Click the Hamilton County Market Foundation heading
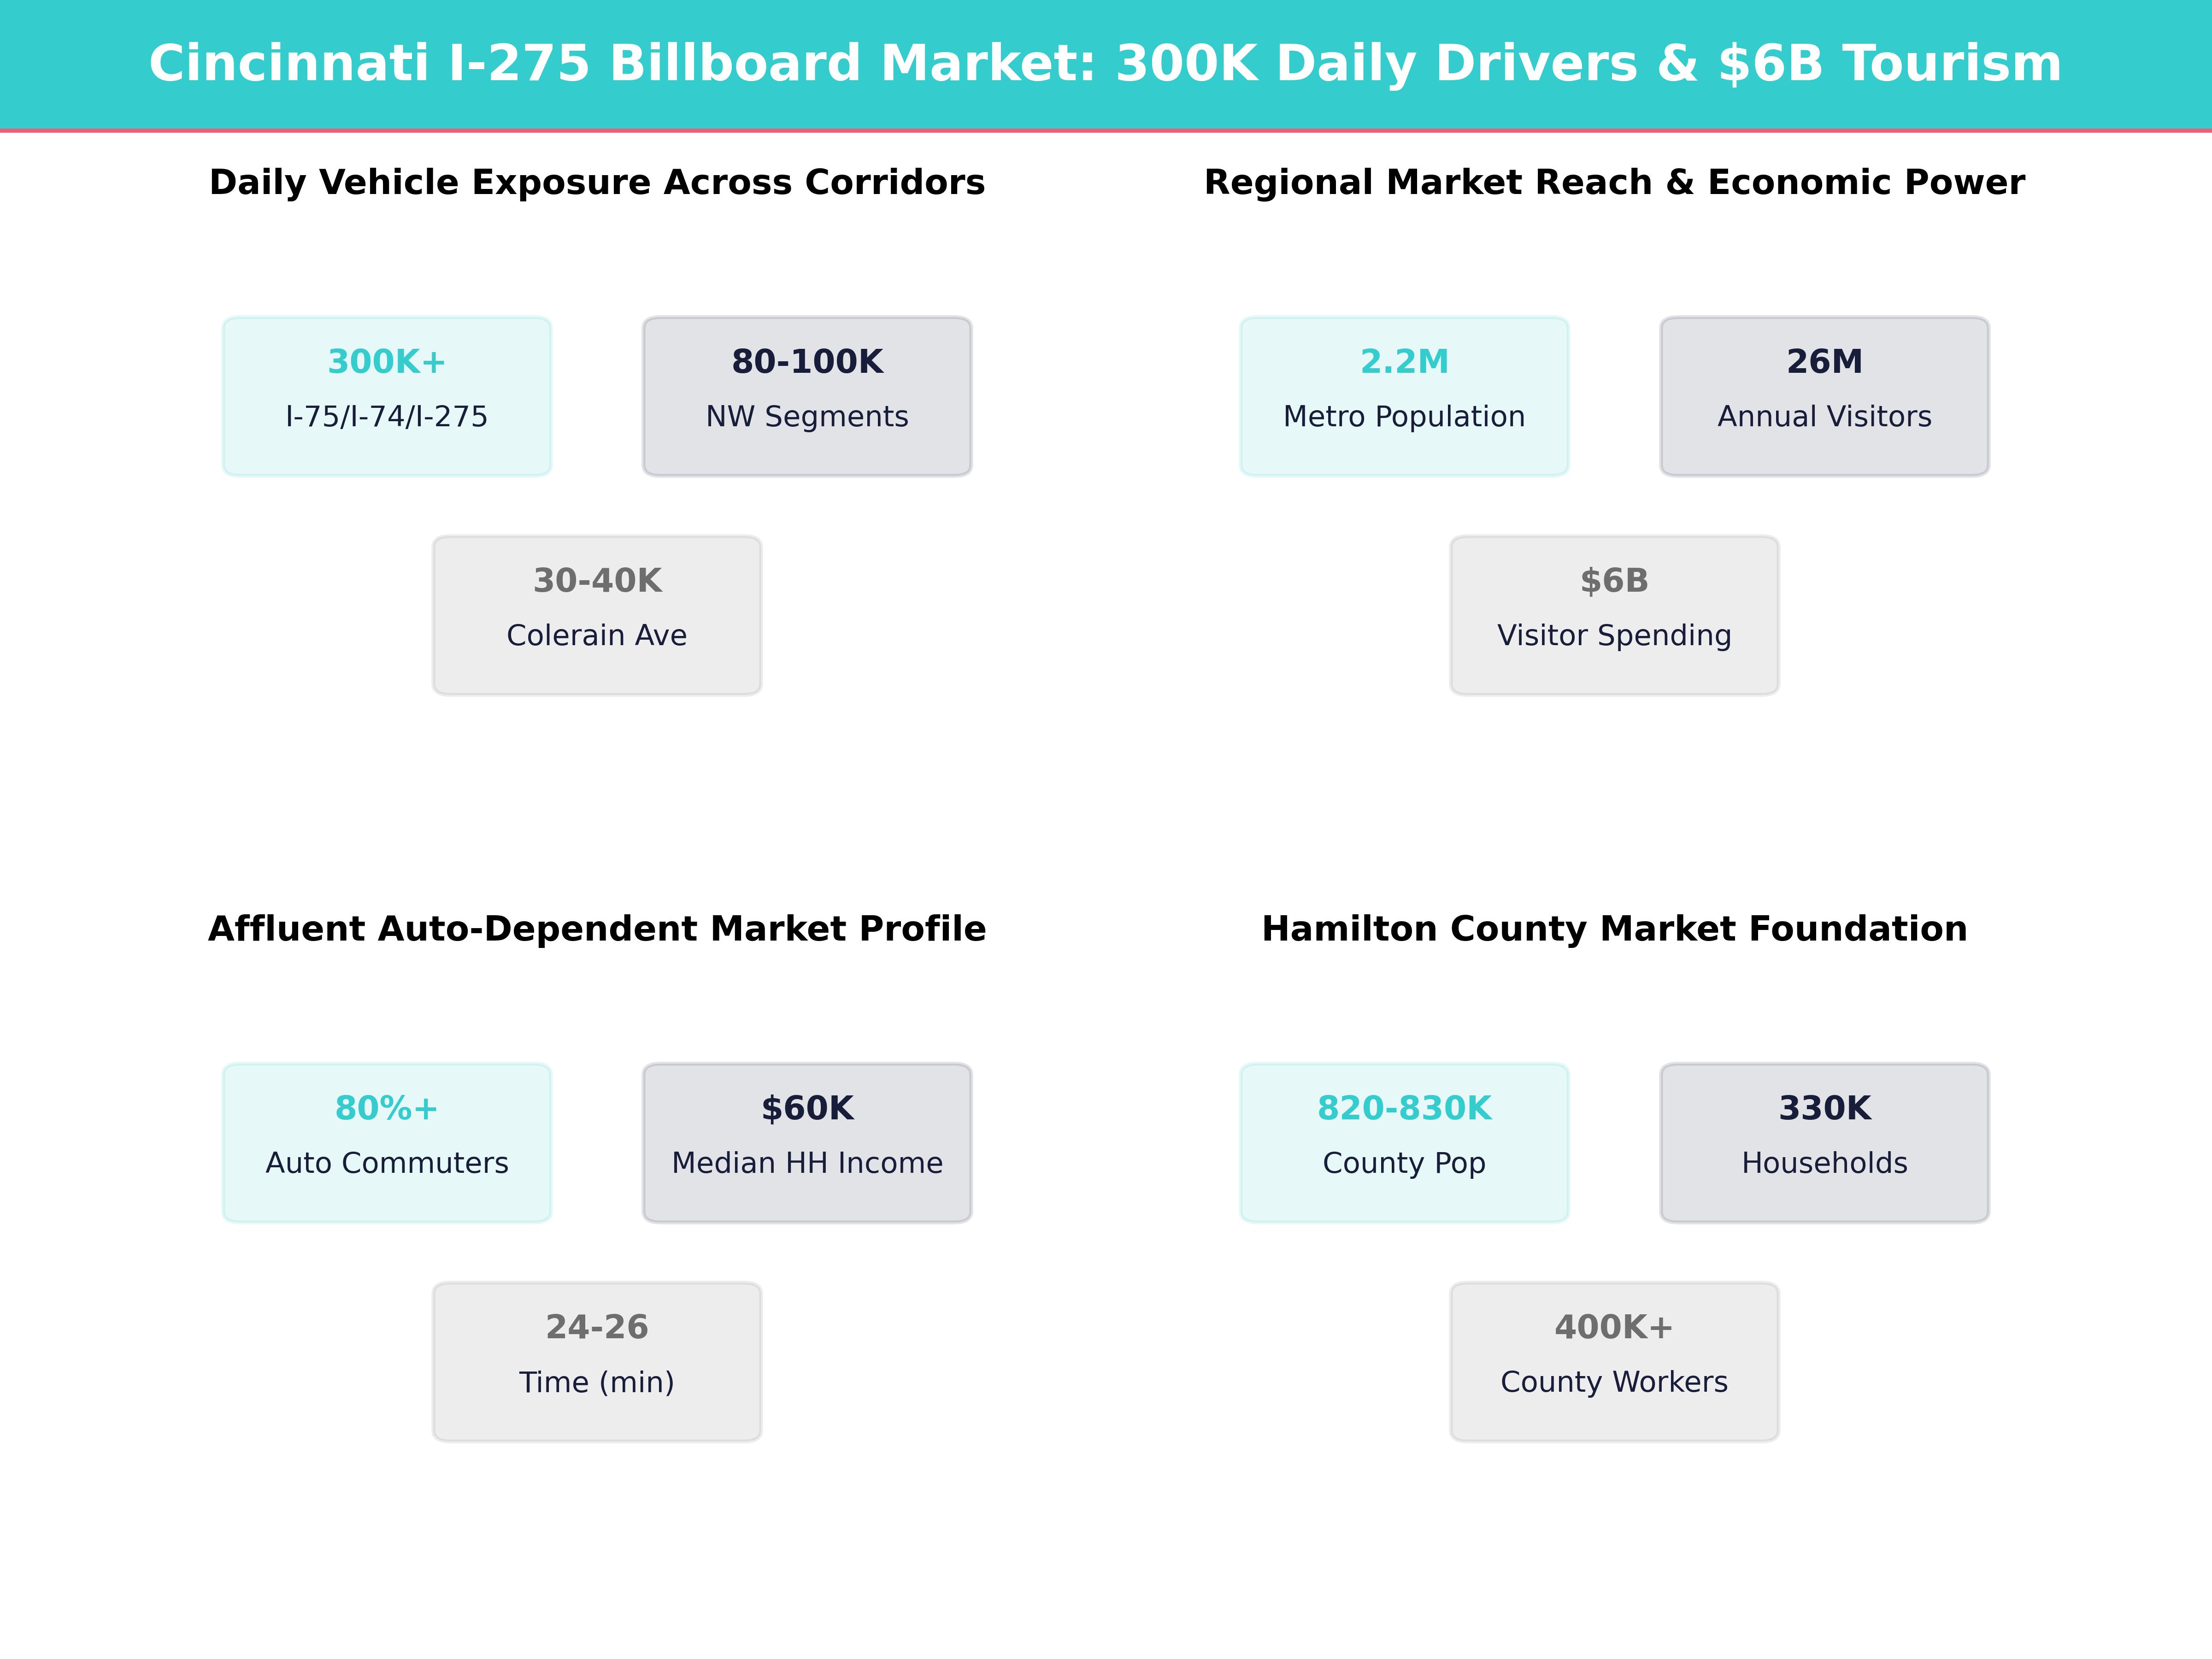Screen dimensions: 2212x1659 click(x=1614, y=928)
